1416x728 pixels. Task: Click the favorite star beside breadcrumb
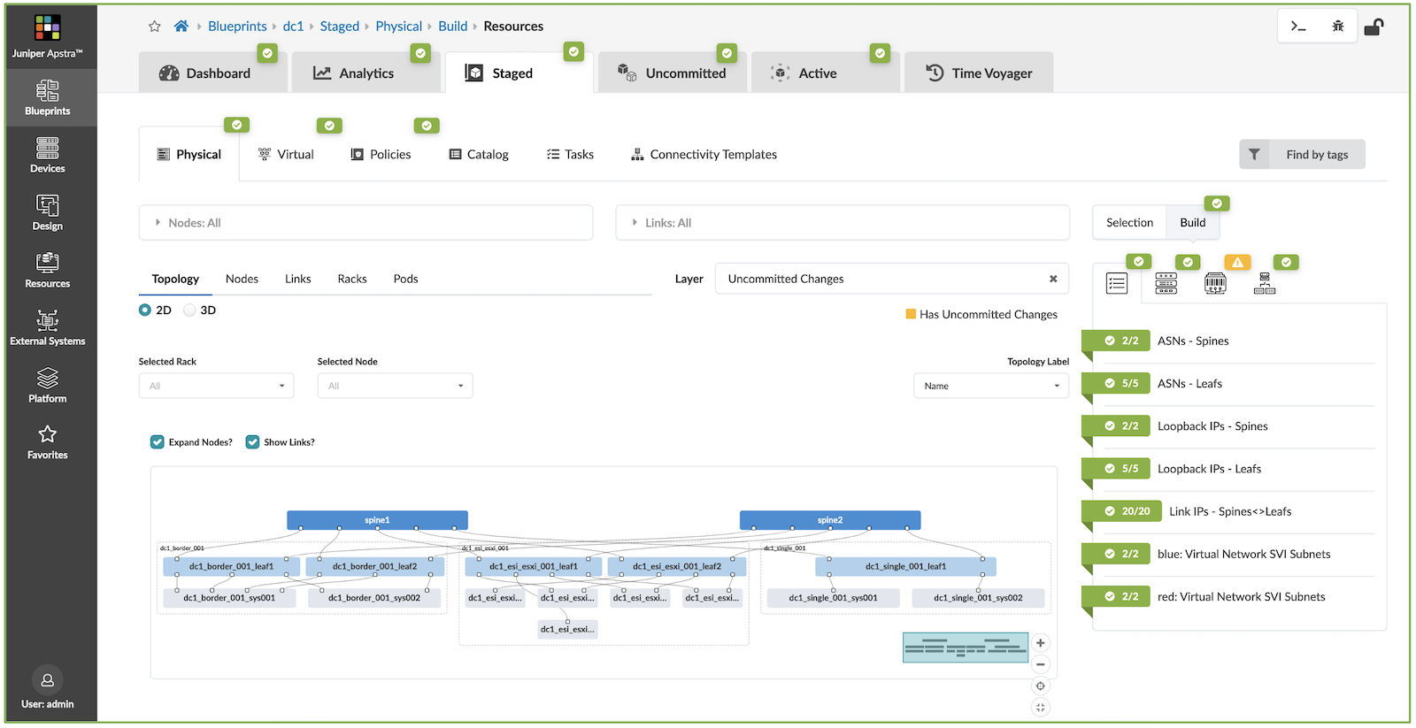[x=155, y=27]
